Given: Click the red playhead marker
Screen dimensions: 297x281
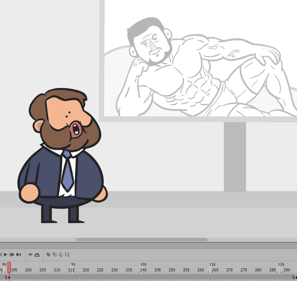Looking at the screenshot, I should tap(9, 267).
